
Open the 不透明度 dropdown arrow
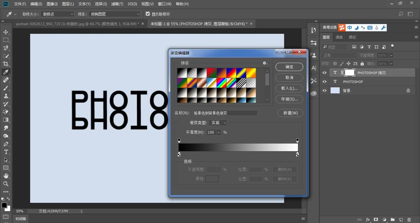(391, 55)
